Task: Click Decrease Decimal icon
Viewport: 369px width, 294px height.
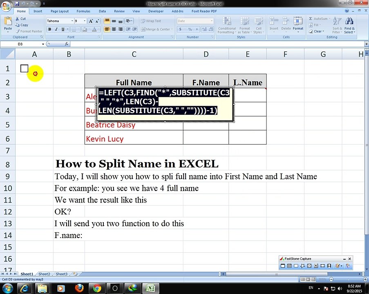Action: click(211, 29)
